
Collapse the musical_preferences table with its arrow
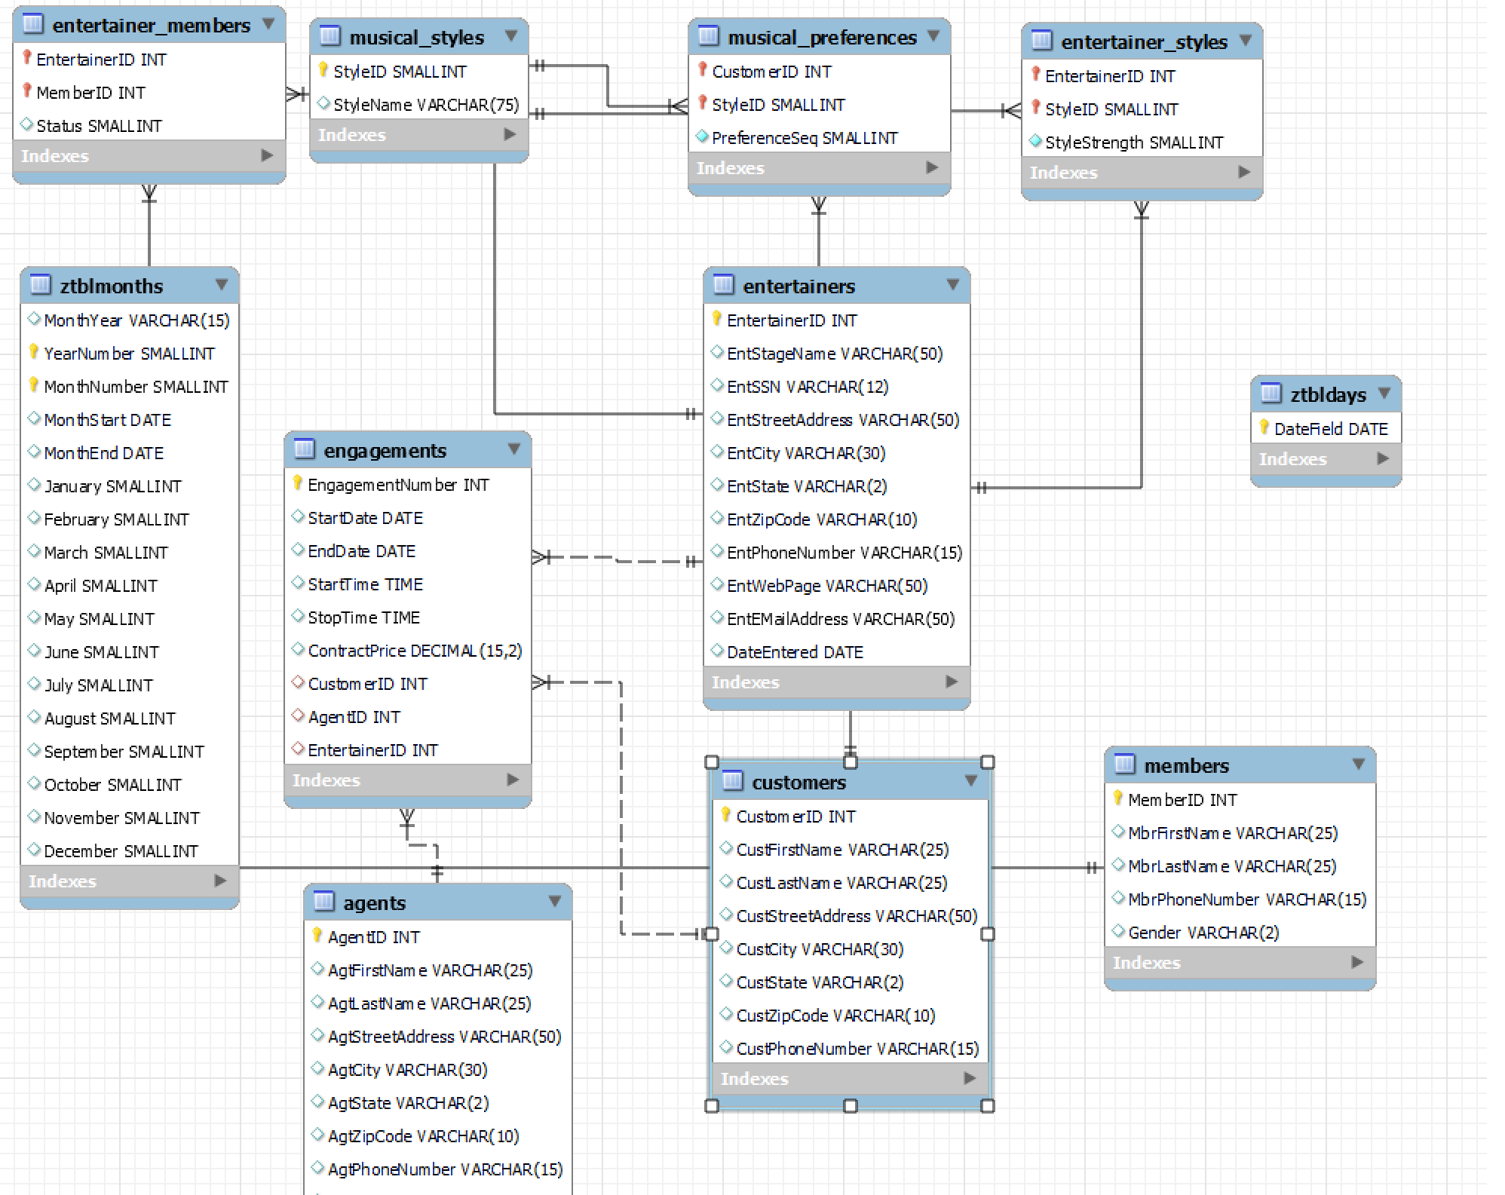[x=933, y=35]
